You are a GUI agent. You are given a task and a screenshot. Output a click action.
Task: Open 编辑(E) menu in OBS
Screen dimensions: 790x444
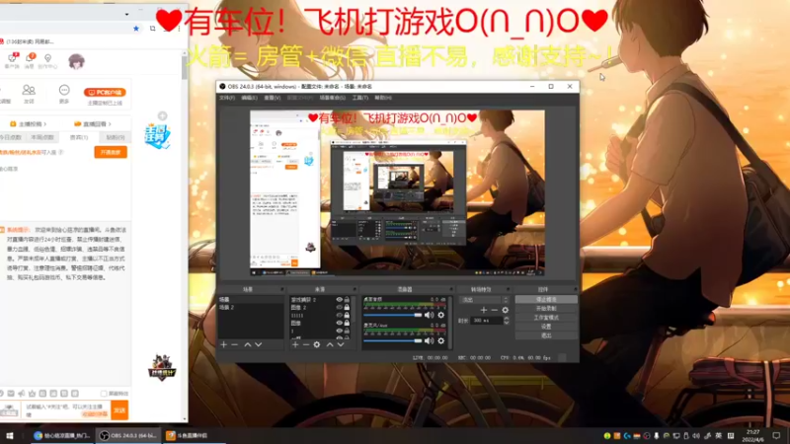[249, 98]
